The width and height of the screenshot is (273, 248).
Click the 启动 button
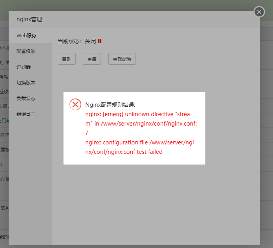67,59
